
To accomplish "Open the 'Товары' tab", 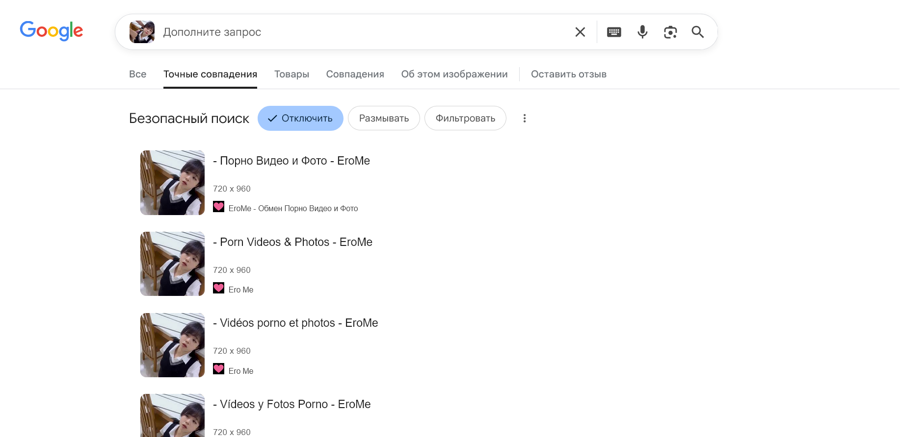I will tap(291, 74).
